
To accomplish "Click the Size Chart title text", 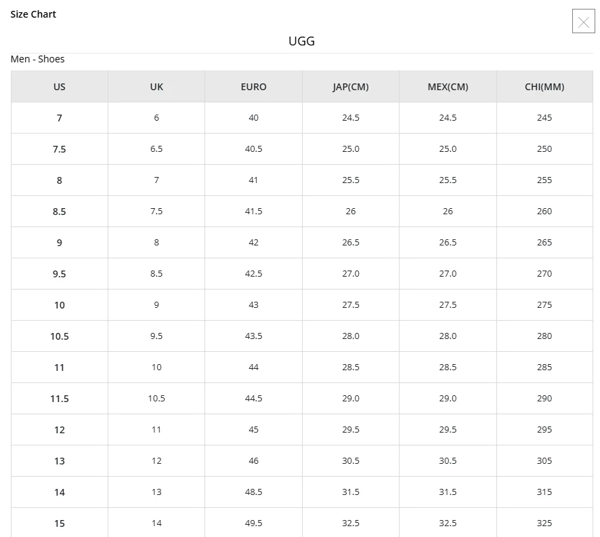I will [33, 14].
